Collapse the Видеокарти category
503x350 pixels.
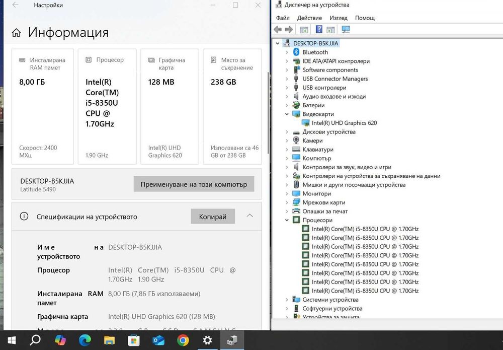pos(287,114)
